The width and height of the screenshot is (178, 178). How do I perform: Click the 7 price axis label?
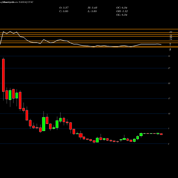coord(169,129)
